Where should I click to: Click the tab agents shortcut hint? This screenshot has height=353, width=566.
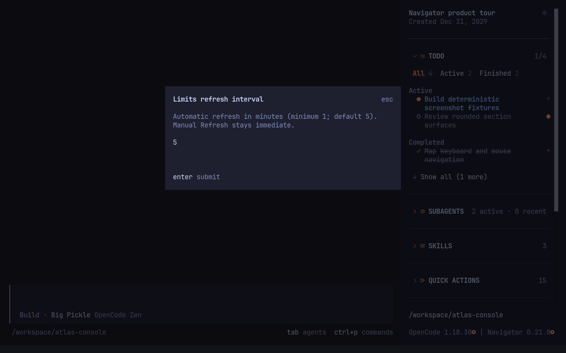click(307, 332)
